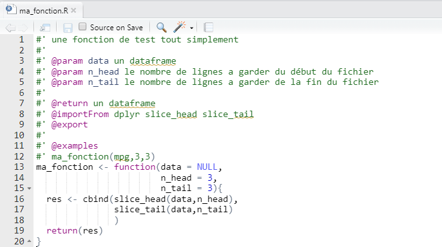The height and width of the screenshot is (247, 442).
Task: Click the code tools magic wand
Action: coord(179,27)
